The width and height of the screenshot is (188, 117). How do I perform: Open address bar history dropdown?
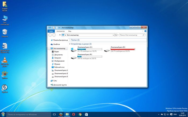[113, 35]
